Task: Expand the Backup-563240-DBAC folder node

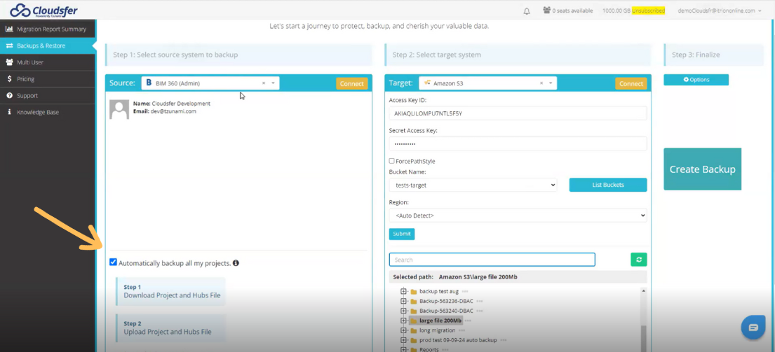Action: [x=403, y=311]
